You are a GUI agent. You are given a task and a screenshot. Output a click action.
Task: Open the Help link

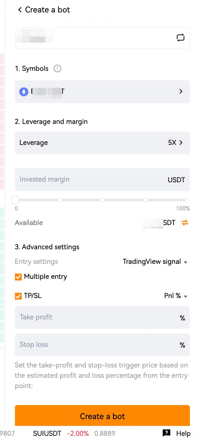183,433
